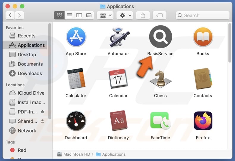Switch to column view
Image resolution: width=235 pixels, height=161 pixels.
coord(79,15)
